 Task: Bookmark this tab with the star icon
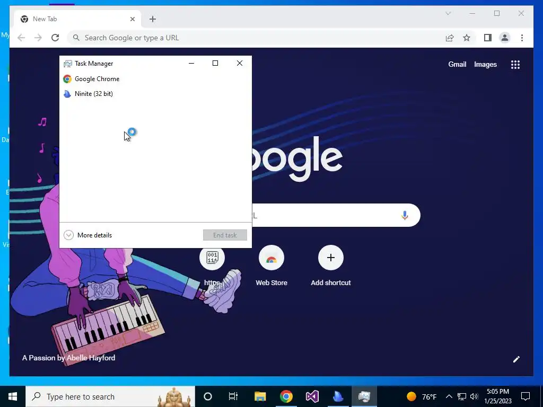point(467,38)
